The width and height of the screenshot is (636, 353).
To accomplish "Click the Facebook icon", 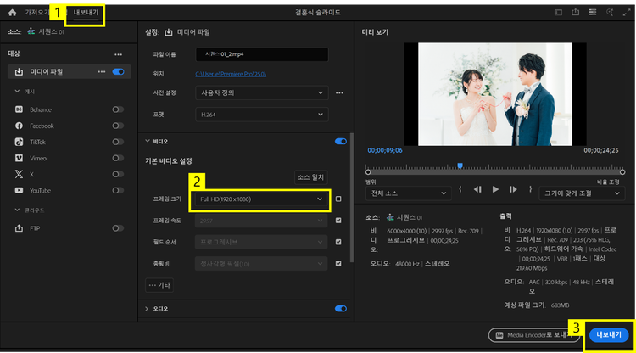I will point(19,126).
